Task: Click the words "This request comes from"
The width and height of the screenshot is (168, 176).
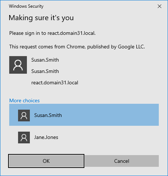Action: [x=37, y=47]
